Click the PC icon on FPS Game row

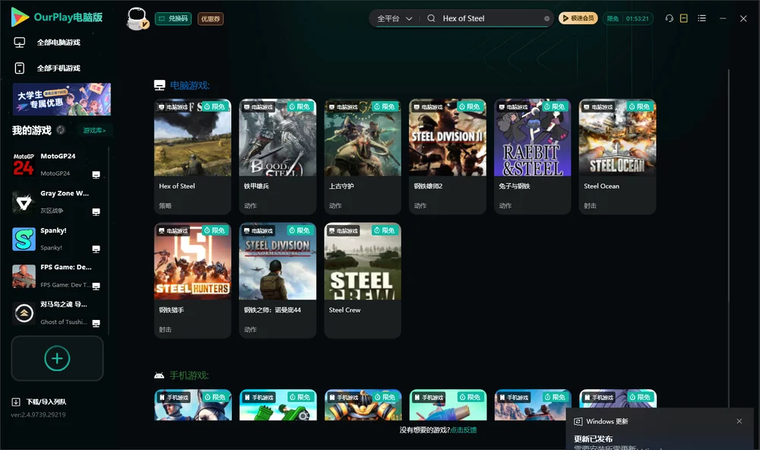[96, 286]
